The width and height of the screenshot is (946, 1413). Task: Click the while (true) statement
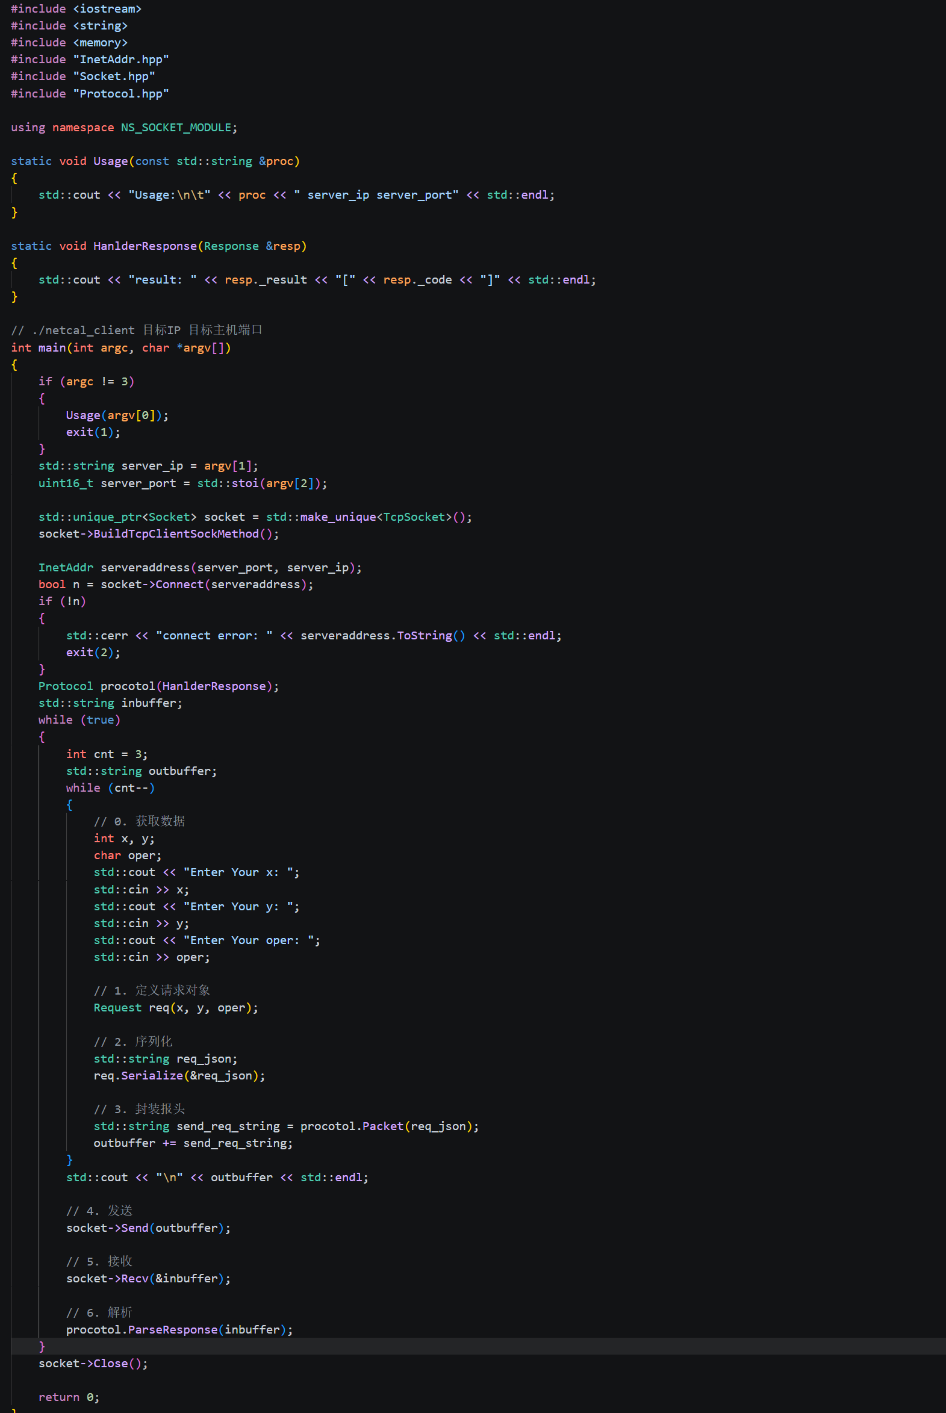pyautogui.click(x=79, y=720)
